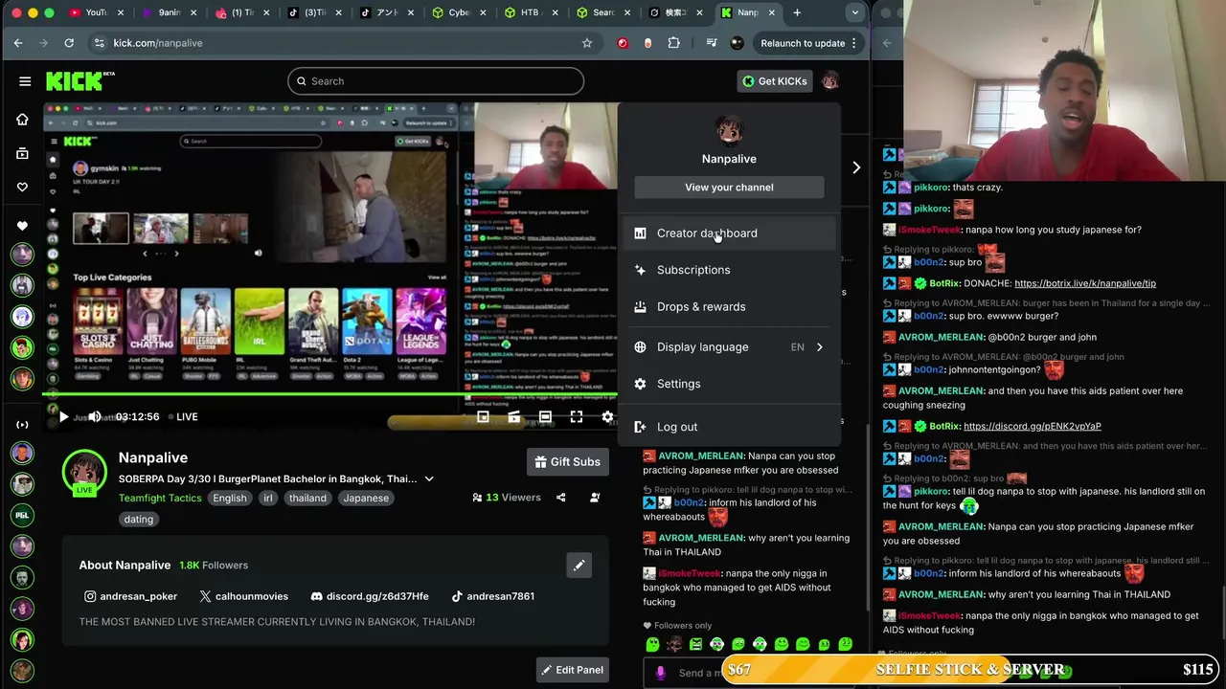Expand the Display language submenu

point(729,347)
